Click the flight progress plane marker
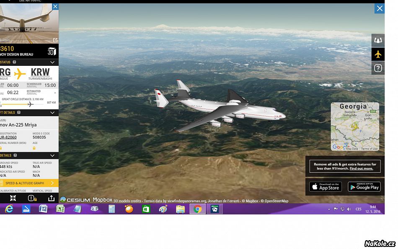This screenshot has height=249, width=398. click(x=30, y=104)
